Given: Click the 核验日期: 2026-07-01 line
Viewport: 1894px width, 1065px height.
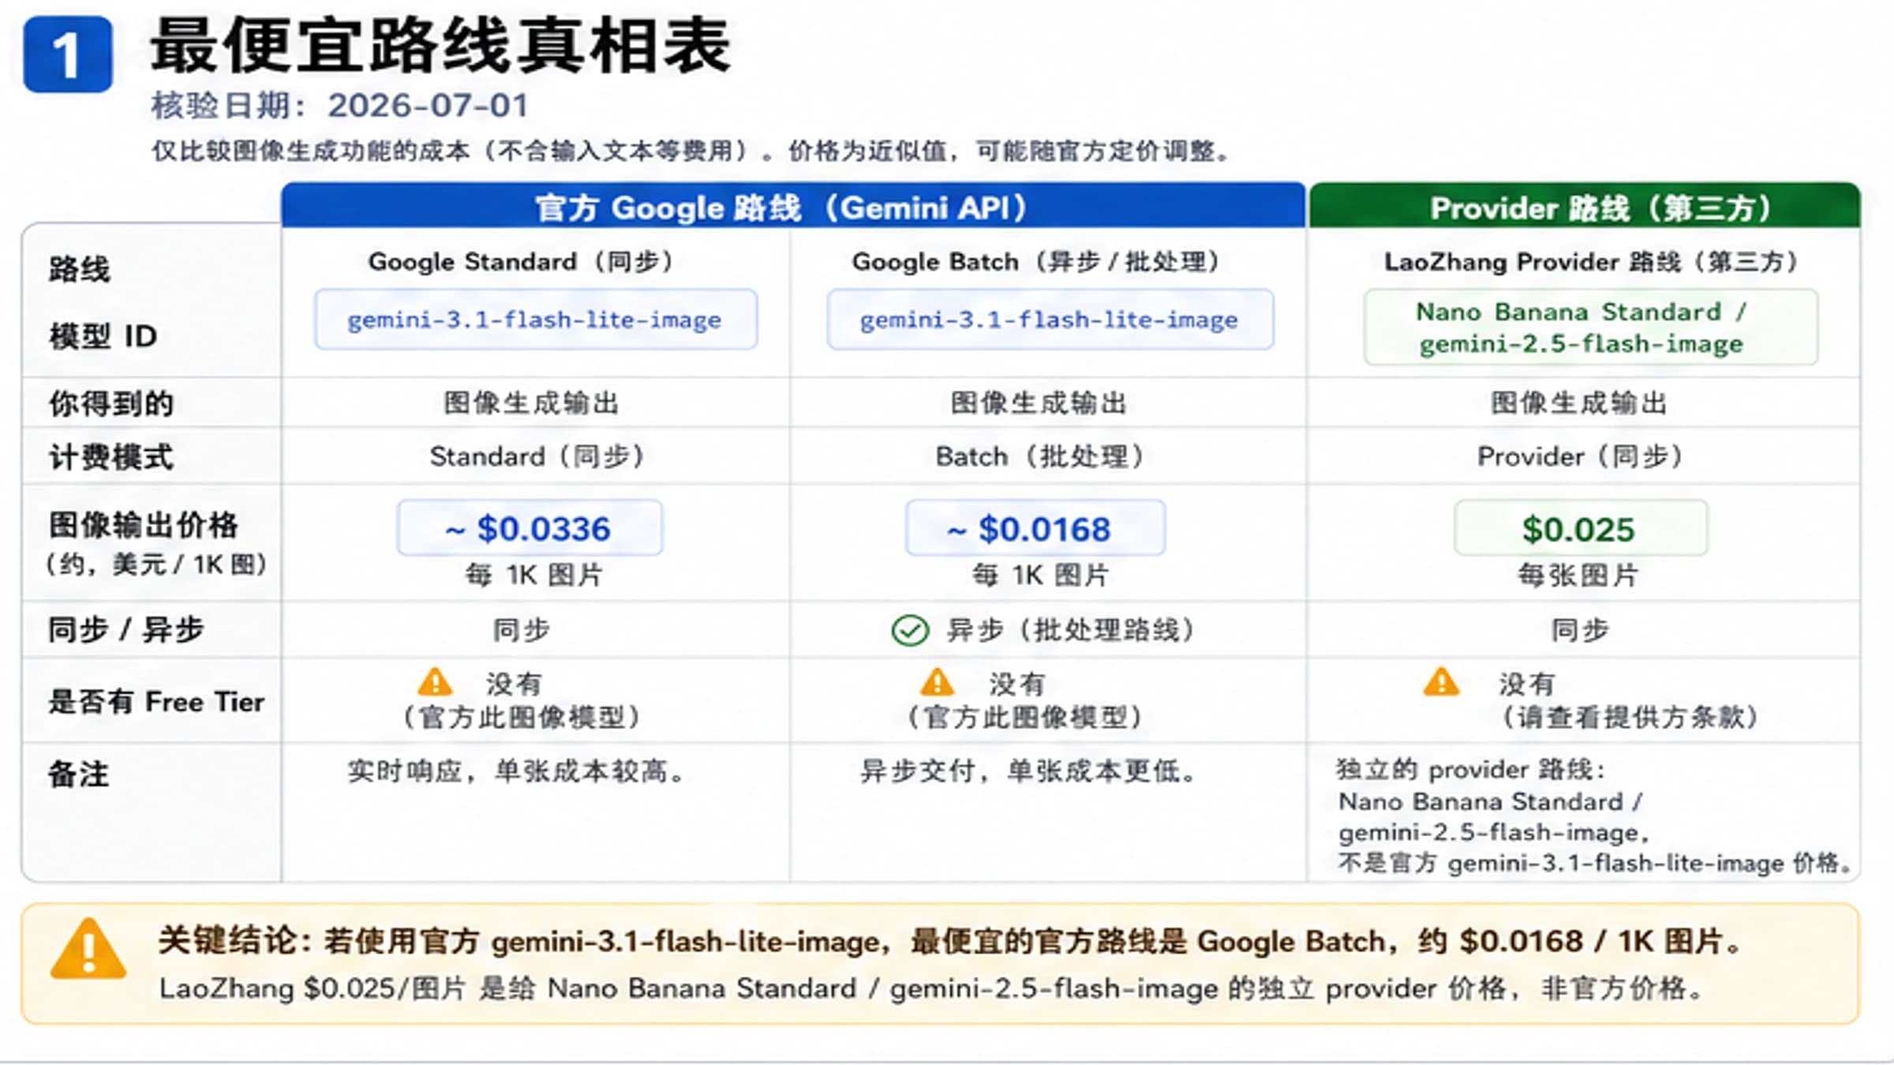Looking at the screenshot, I should pos(339,106).
